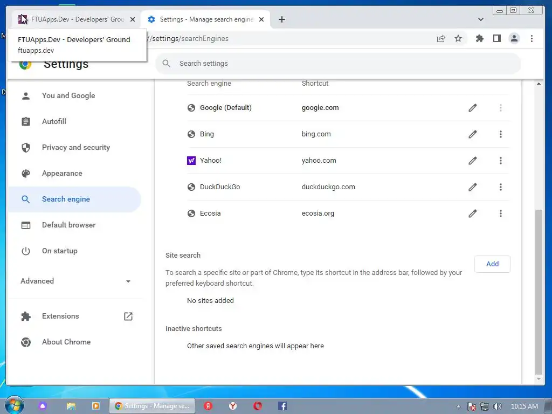Edit the Ecosia search engine entry
This screenshot has height=414, width=552.
click(x=472, y=213)
